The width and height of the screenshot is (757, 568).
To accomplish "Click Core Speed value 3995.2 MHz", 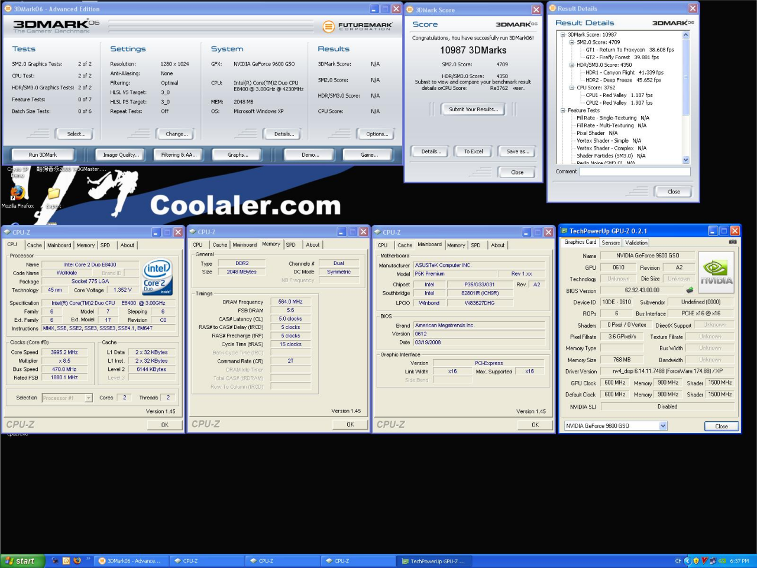I will pos(64,352).
